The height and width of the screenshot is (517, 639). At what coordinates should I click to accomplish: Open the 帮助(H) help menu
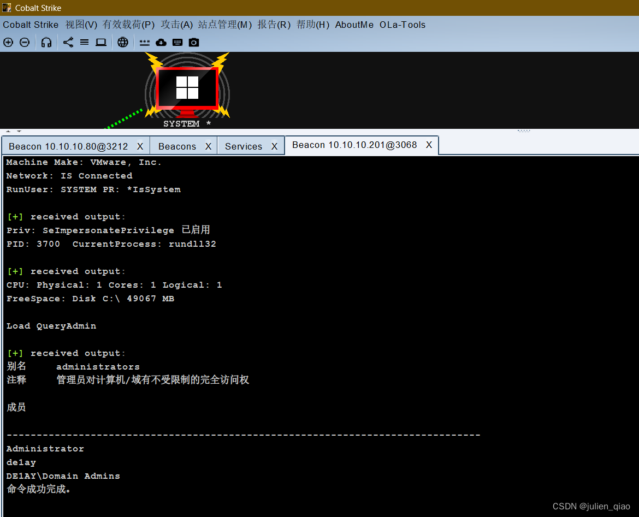click(x=312, y=25)
